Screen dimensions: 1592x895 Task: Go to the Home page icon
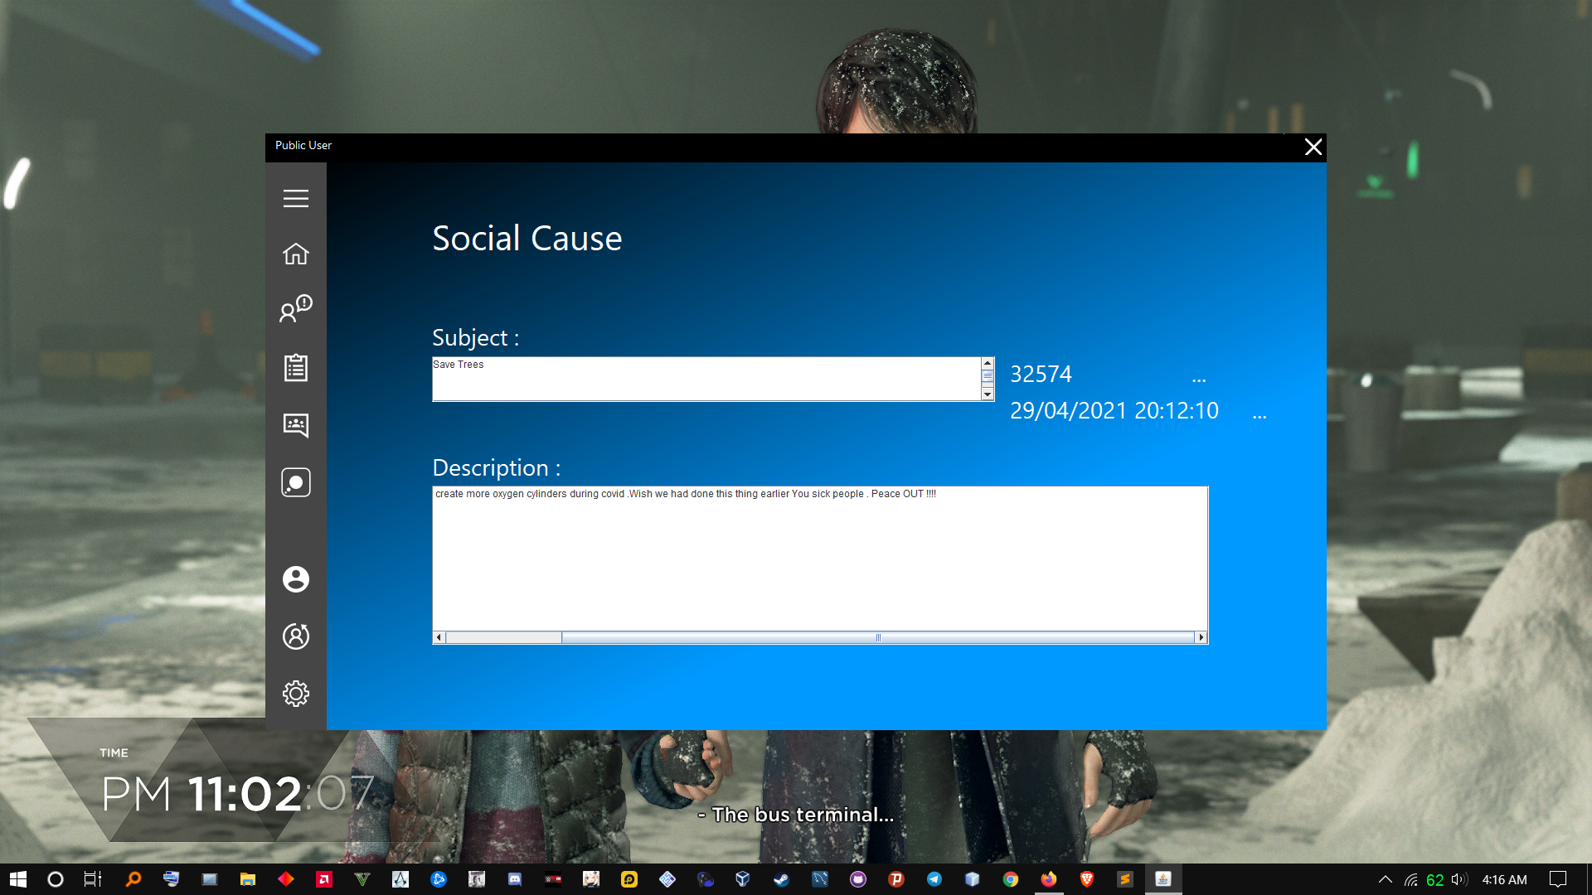click(295, 254)
